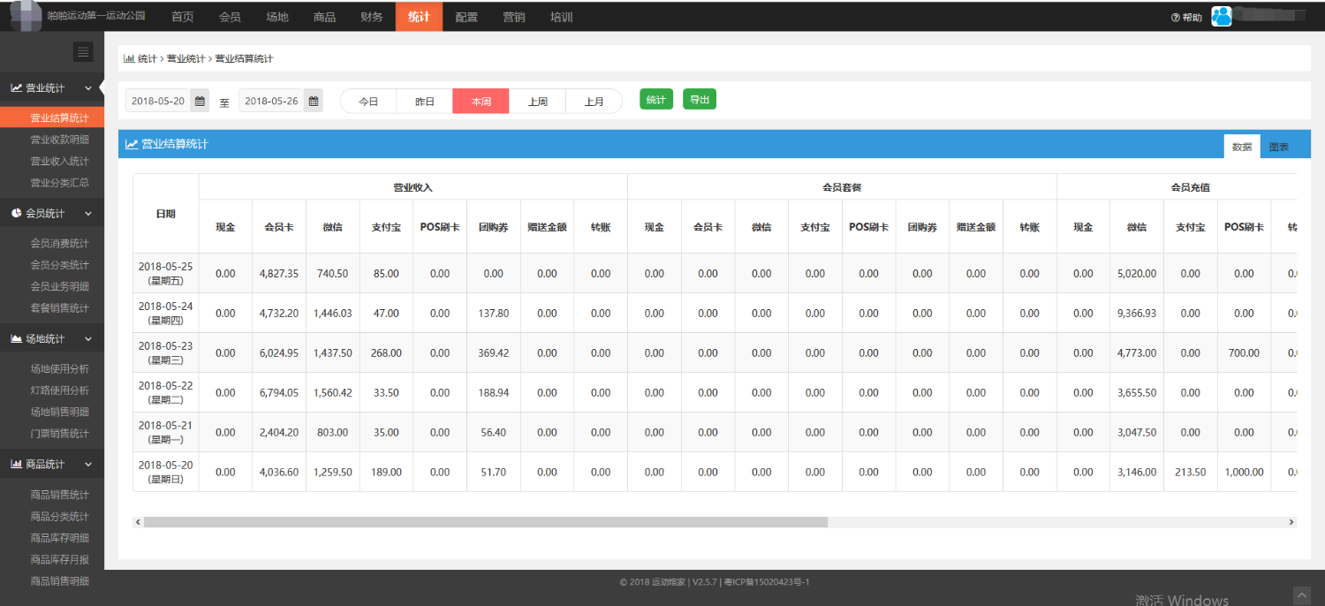Collapse the 商品统计 sidebar section
1325x606 pixels.
pyautogui.click(x=87, y=465)
